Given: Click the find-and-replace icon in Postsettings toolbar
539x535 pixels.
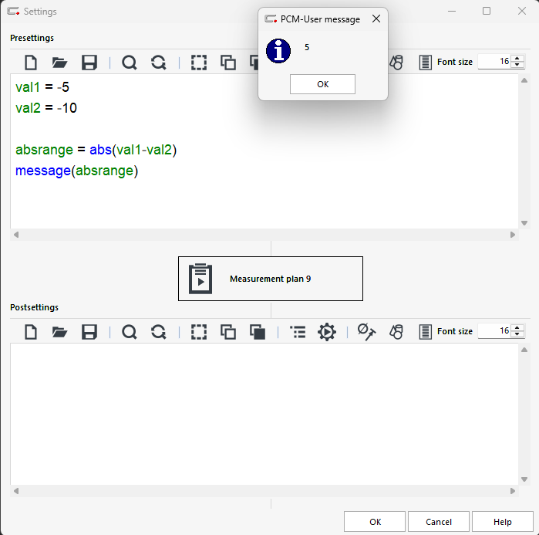Looking at the screenshot, I should click(x=159, y=332).
